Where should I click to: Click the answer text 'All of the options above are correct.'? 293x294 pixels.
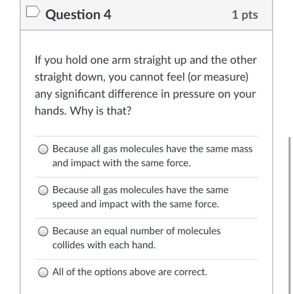tap(130, 272)
